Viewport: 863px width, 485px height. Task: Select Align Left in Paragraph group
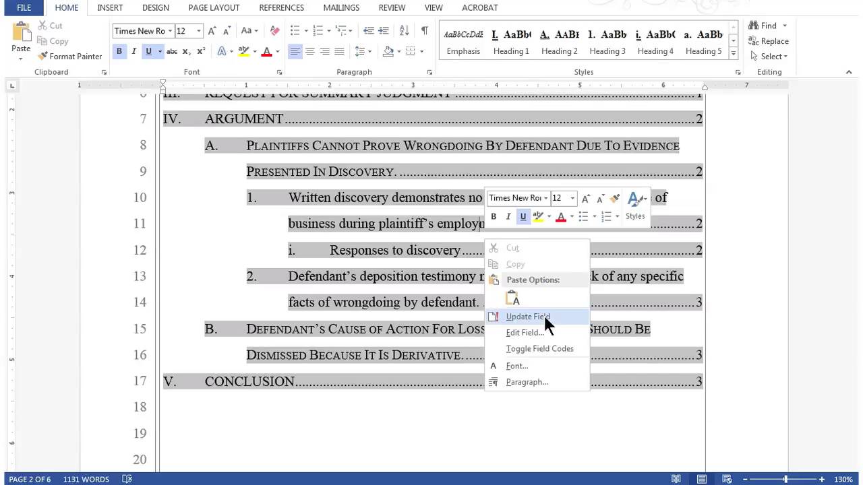coord(295,51)
